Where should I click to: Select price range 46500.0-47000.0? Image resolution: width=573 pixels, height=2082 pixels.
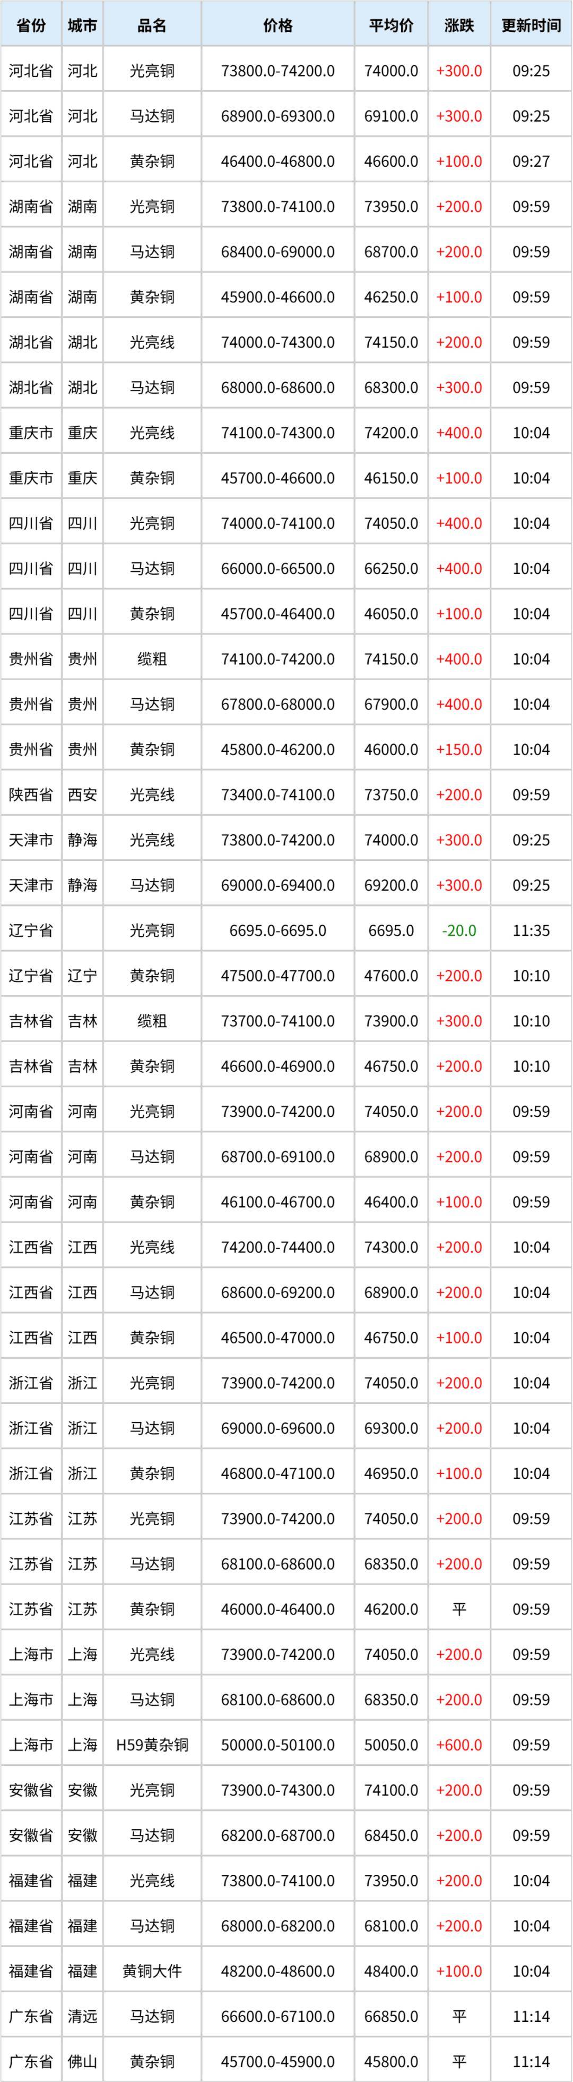[277, 1339]
